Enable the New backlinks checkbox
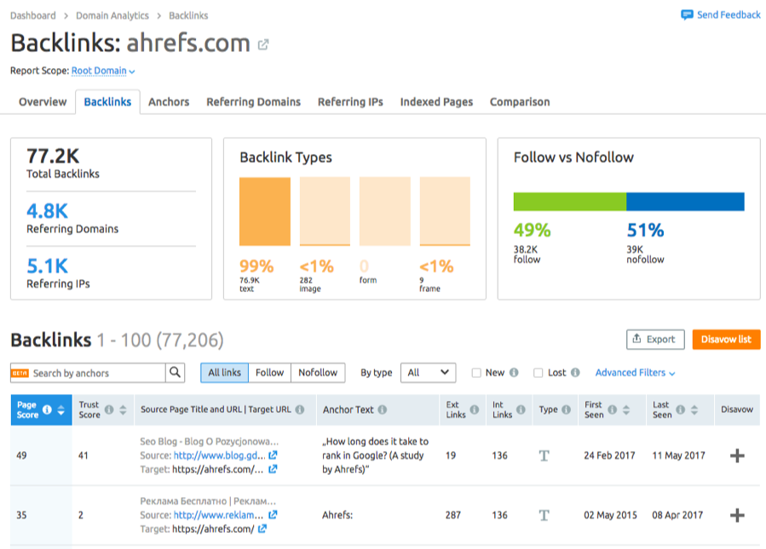The image size is (766, 549). pos(476,373)
